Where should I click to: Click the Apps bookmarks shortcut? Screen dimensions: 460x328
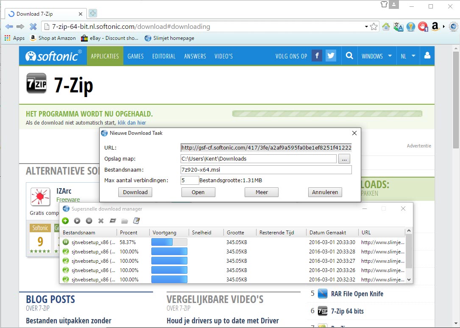coord(15,38)
